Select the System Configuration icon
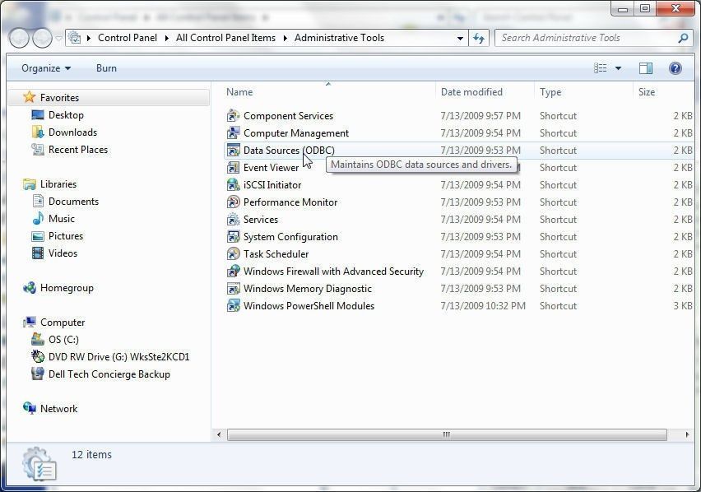 233,237
